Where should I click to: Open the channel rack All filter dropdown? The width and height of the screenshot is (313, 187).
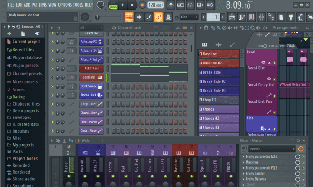91,27
